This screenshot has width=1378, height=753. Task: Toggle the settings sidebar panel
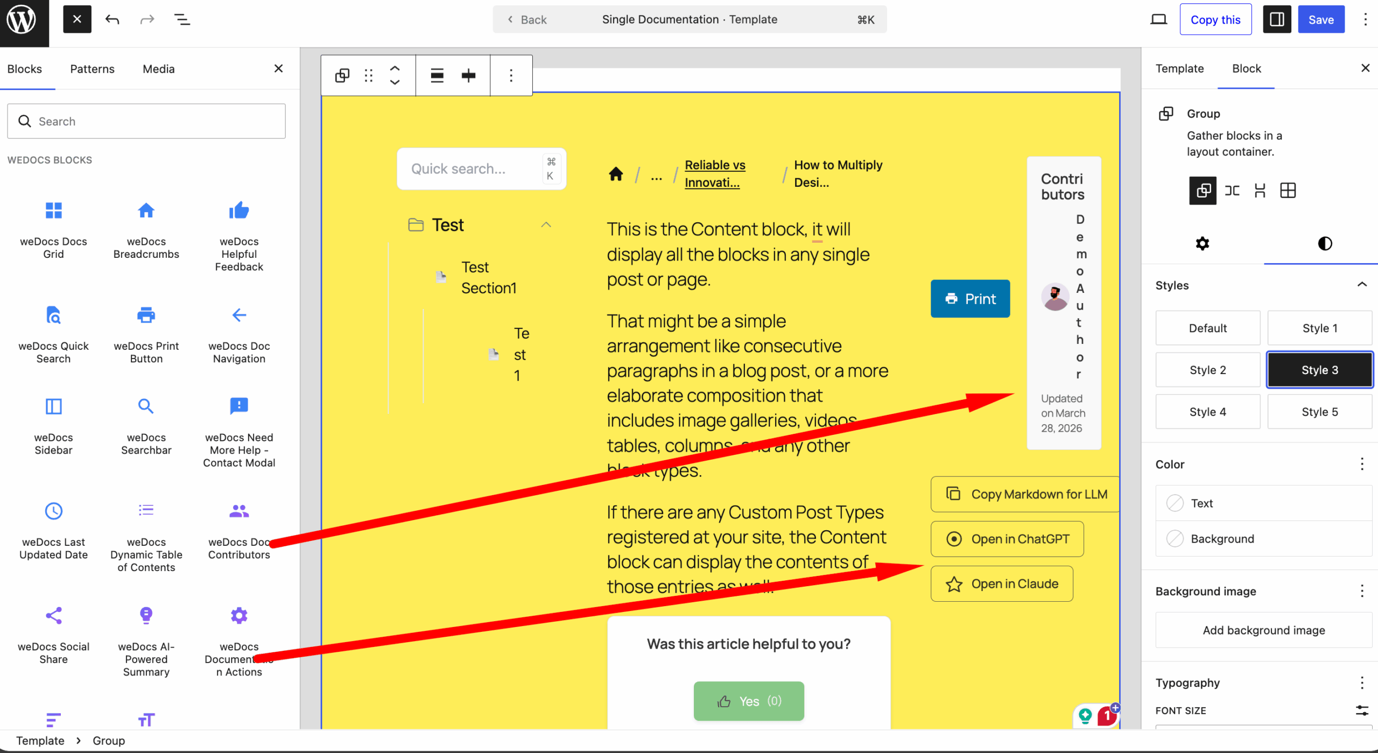pos(1277,20)
